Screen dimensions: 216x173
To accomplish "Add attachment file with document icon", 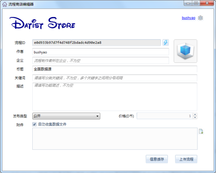I will click(201, 131).
